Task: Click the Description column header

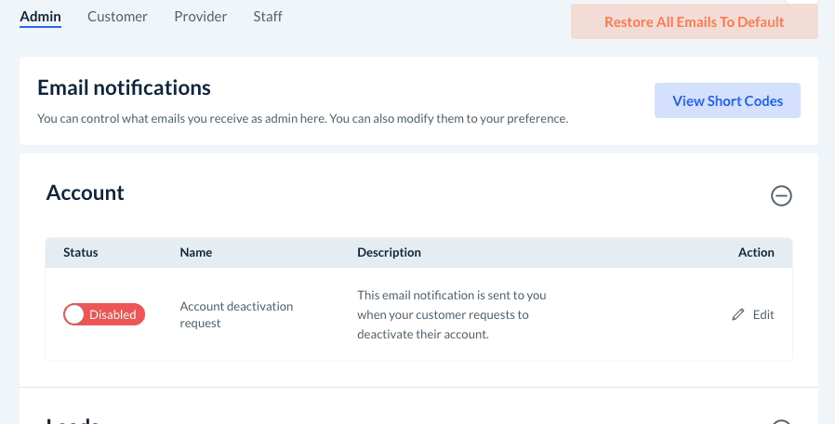Action: pyautogui.click(x=389, y=253)
